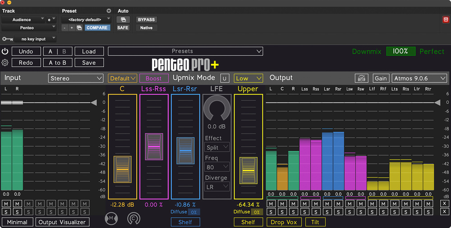Click the Gain button

[x=381, y=78]
